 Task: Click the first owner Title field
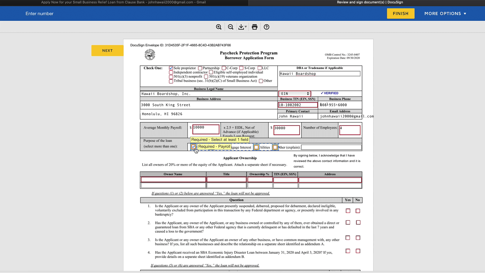coord(226,180)
